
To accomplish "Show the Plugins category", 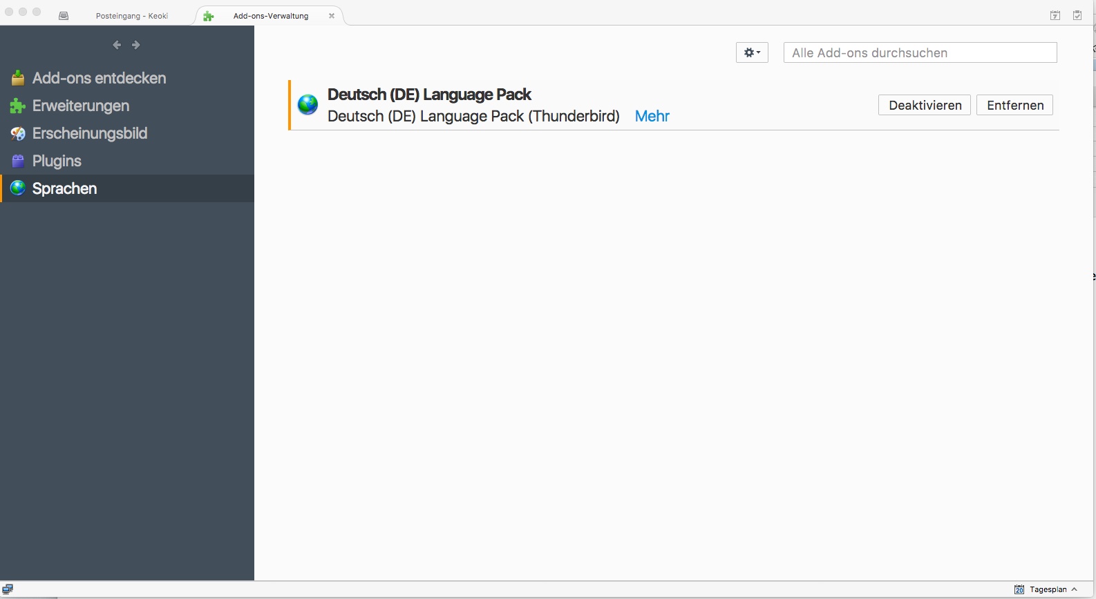I will click(127, 161).
